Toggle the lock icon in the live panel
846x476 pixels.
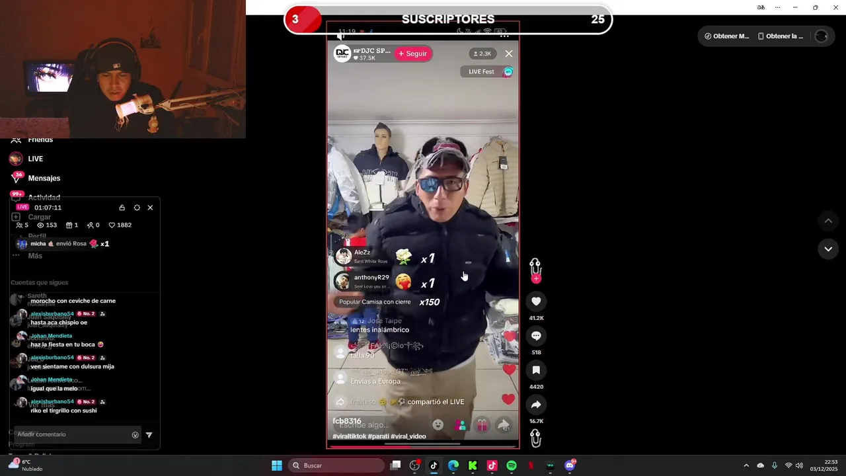pyautogui.click(x=122, y=208)
